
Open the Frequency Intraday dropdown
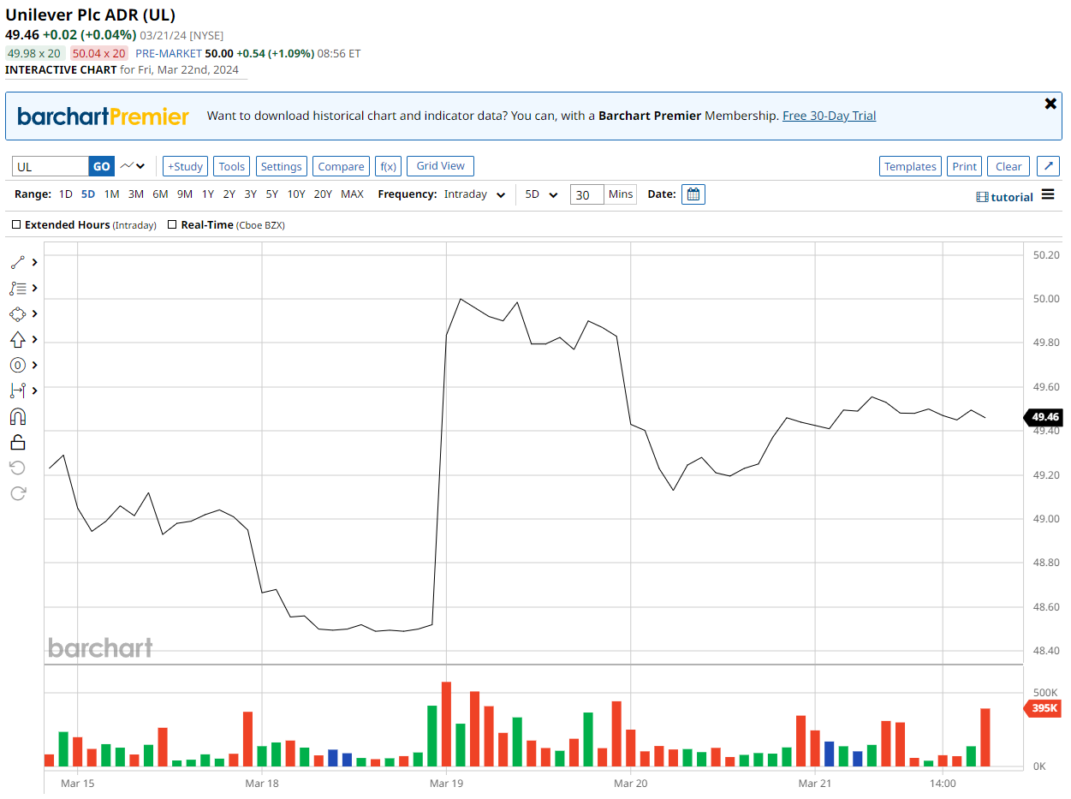click(x=474, y=194)
